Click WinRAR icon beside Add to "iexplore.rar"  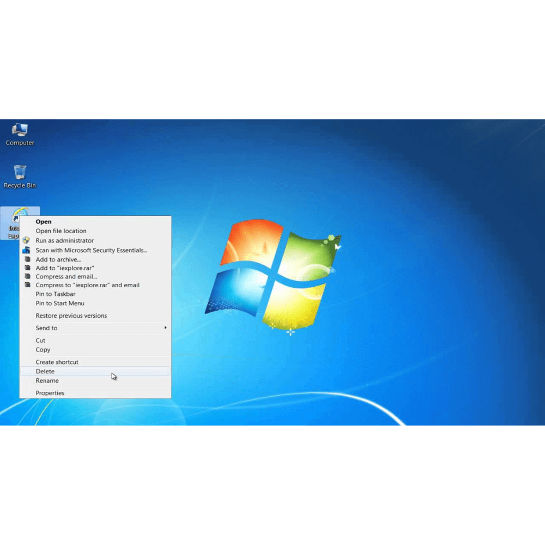tap(27, 268)
